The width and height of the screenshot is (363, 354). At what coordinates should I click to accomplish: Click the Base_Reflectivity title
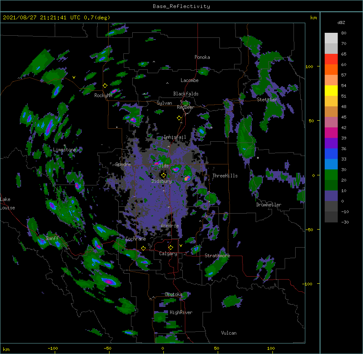pos(181,6)
